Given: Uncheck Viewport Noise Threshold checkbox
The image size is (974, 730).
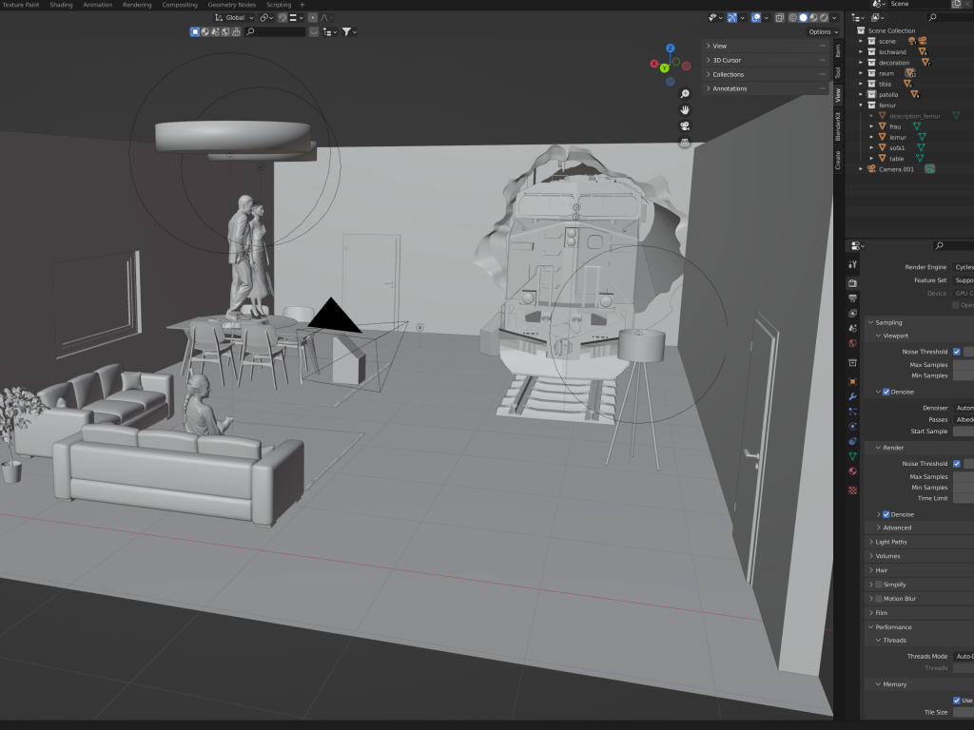Looking at the screenshot, I should [957, 352].
